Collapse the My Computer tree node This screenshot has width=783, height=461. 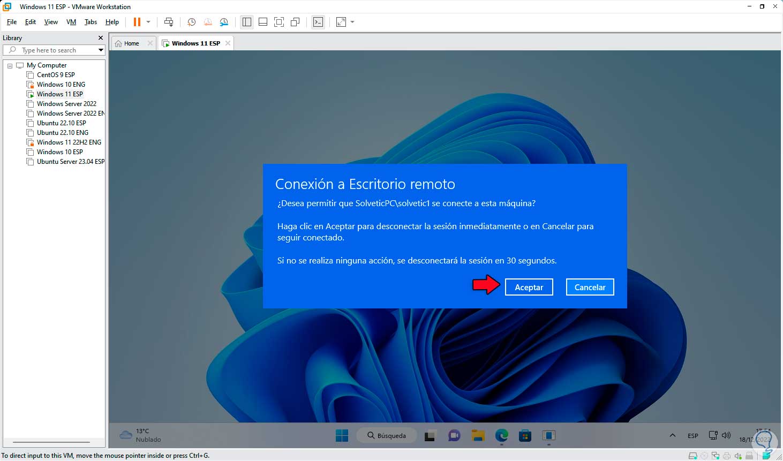pyautogui.click(x=10, y=65)
